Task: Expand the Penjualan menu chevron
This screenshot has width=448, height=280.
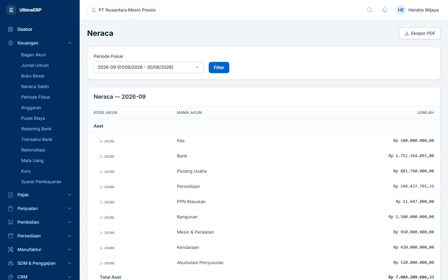Action: coord(70,208)
